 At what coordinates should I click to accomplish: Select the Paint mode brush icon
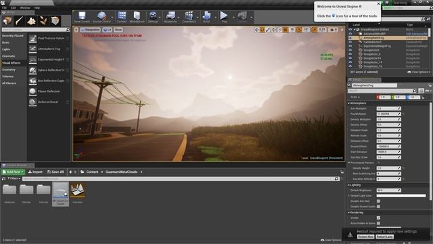coord(20,21)
